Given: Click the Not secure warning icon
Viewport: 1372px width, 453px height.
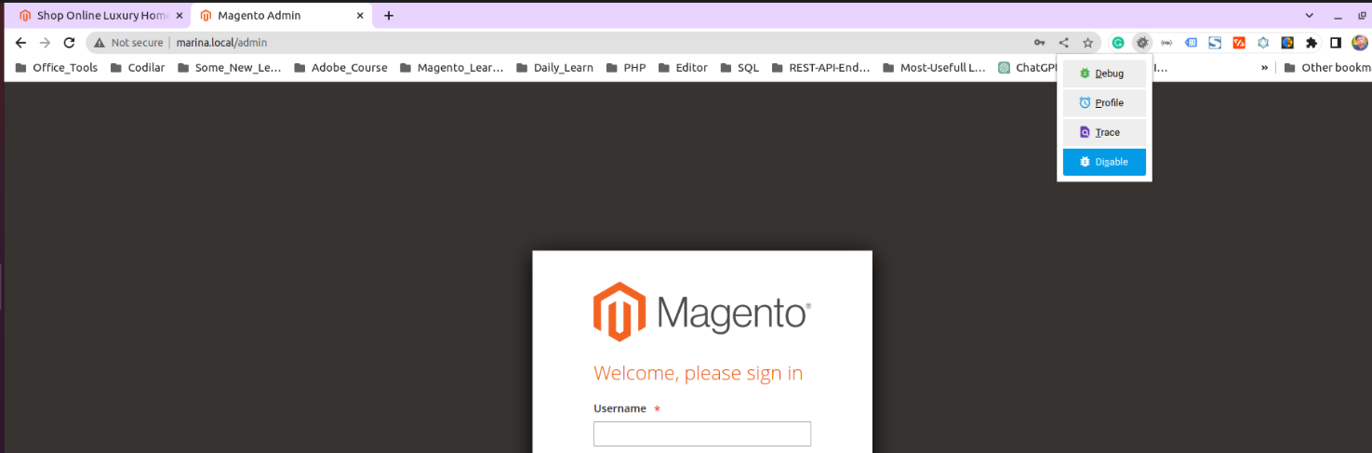Looking at the screenshot, I should pyautogui.click(x=100, y=43).
